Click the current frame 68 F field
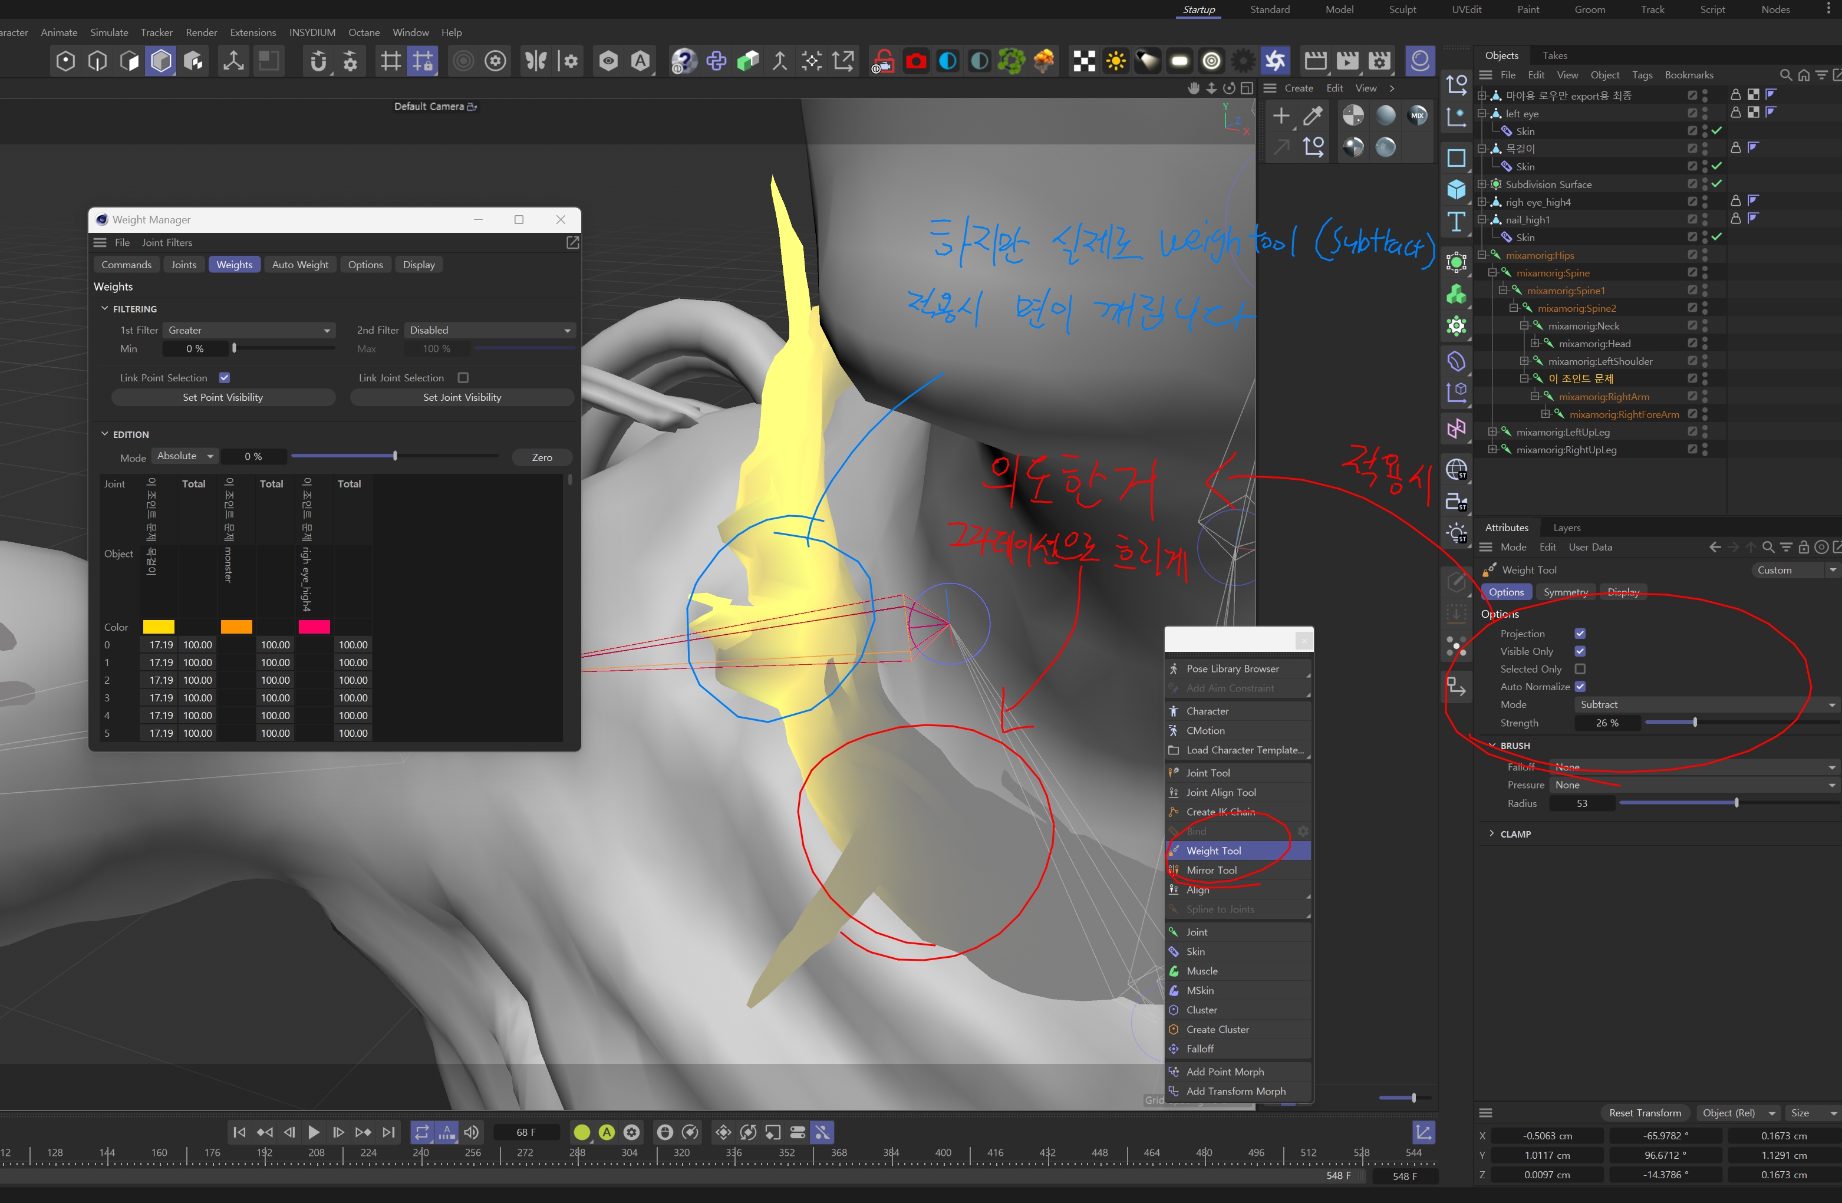This screenshot has width=1842, height=1203. 526,1132
